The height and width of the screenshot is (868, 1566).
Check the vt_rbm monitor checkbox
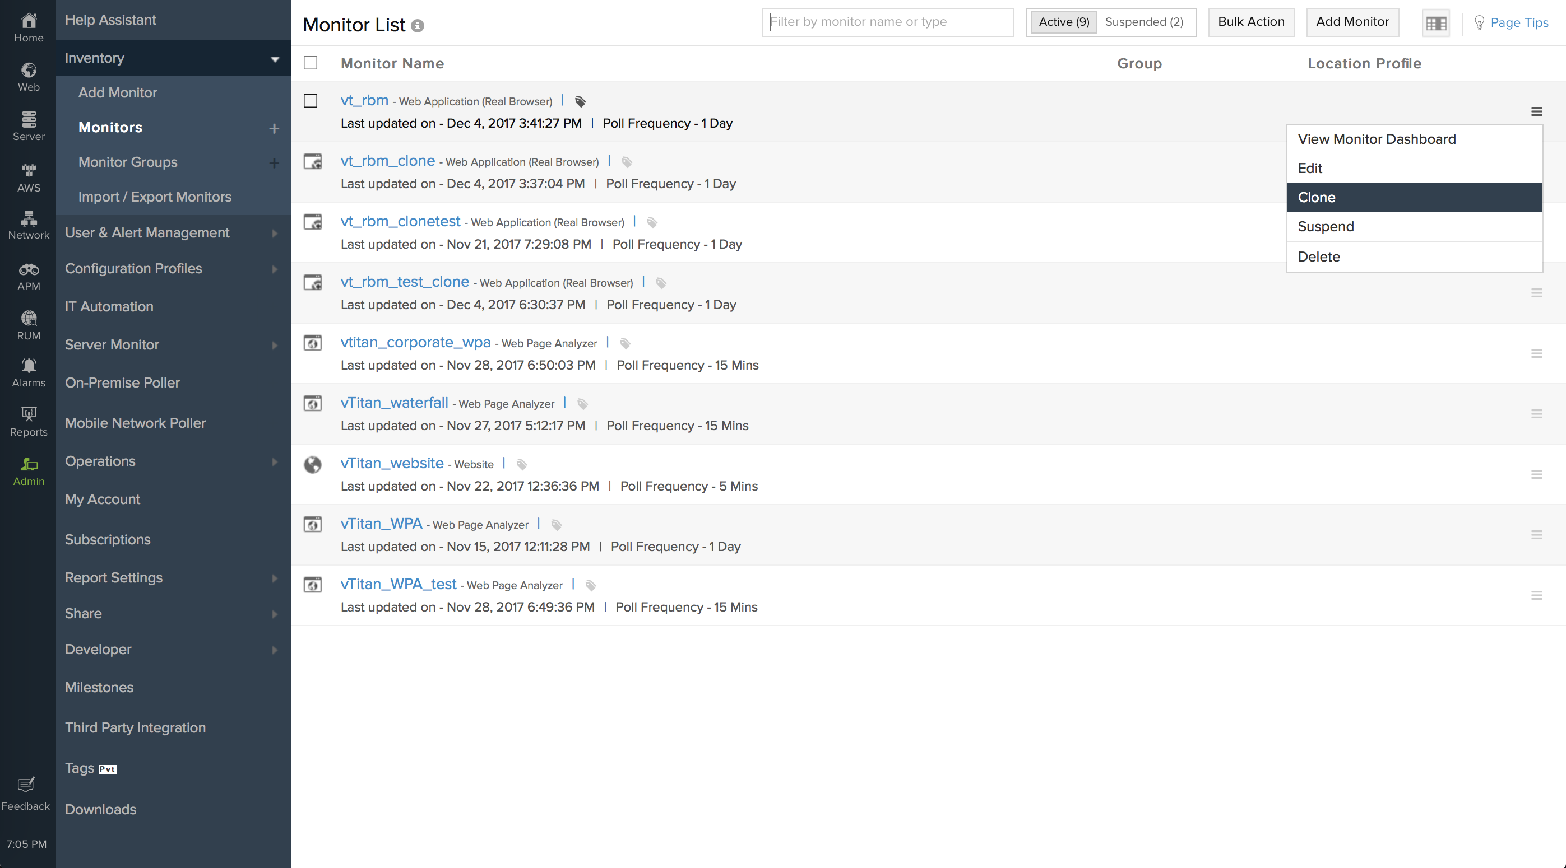(311, 101)
